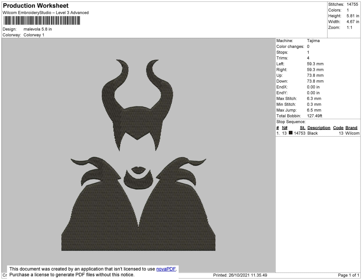Select the 'Color changes:' label
The width and height of the screenshot is (362, 280).
click(x=290, y=46)
